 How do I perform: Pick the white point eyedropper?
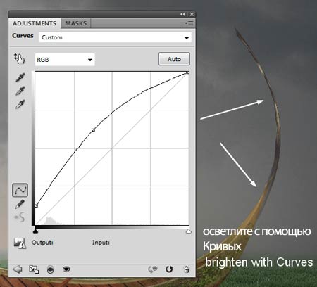(20, 105)
